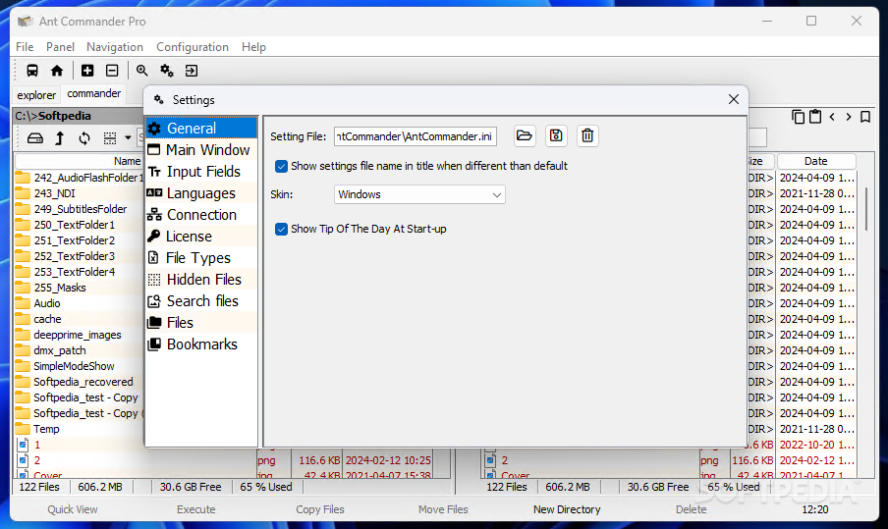Open bookmarks icon in right panel
888x529 pixels.
tap(865, 117)
